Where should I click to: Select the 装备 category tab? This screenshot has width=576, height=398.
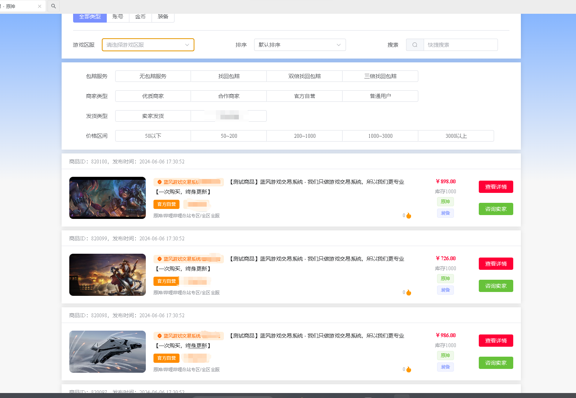click(x=163, y=17)
